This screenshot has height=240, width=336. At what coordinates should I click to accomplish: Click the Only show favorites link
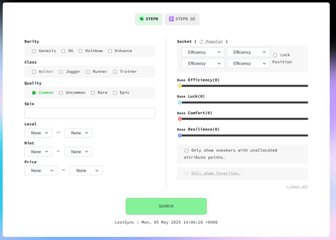pos(216,173)
